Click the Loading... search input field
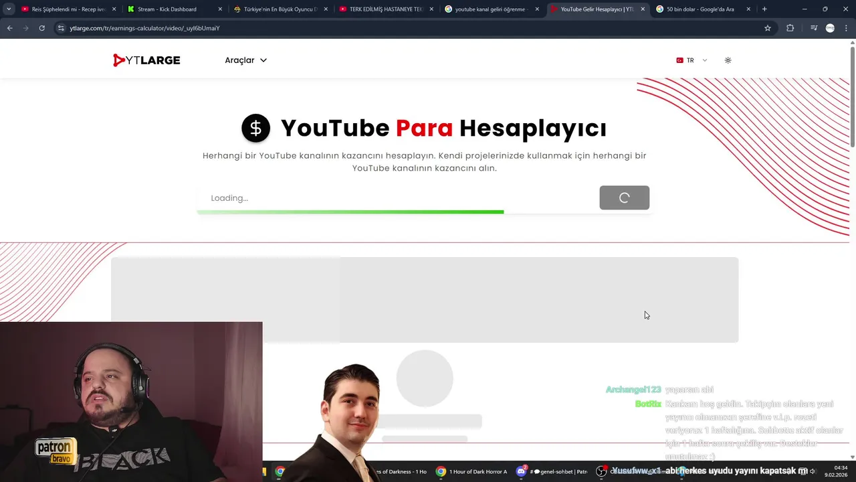Viewport: 856px width, 482px height. (x=398, y=198)
